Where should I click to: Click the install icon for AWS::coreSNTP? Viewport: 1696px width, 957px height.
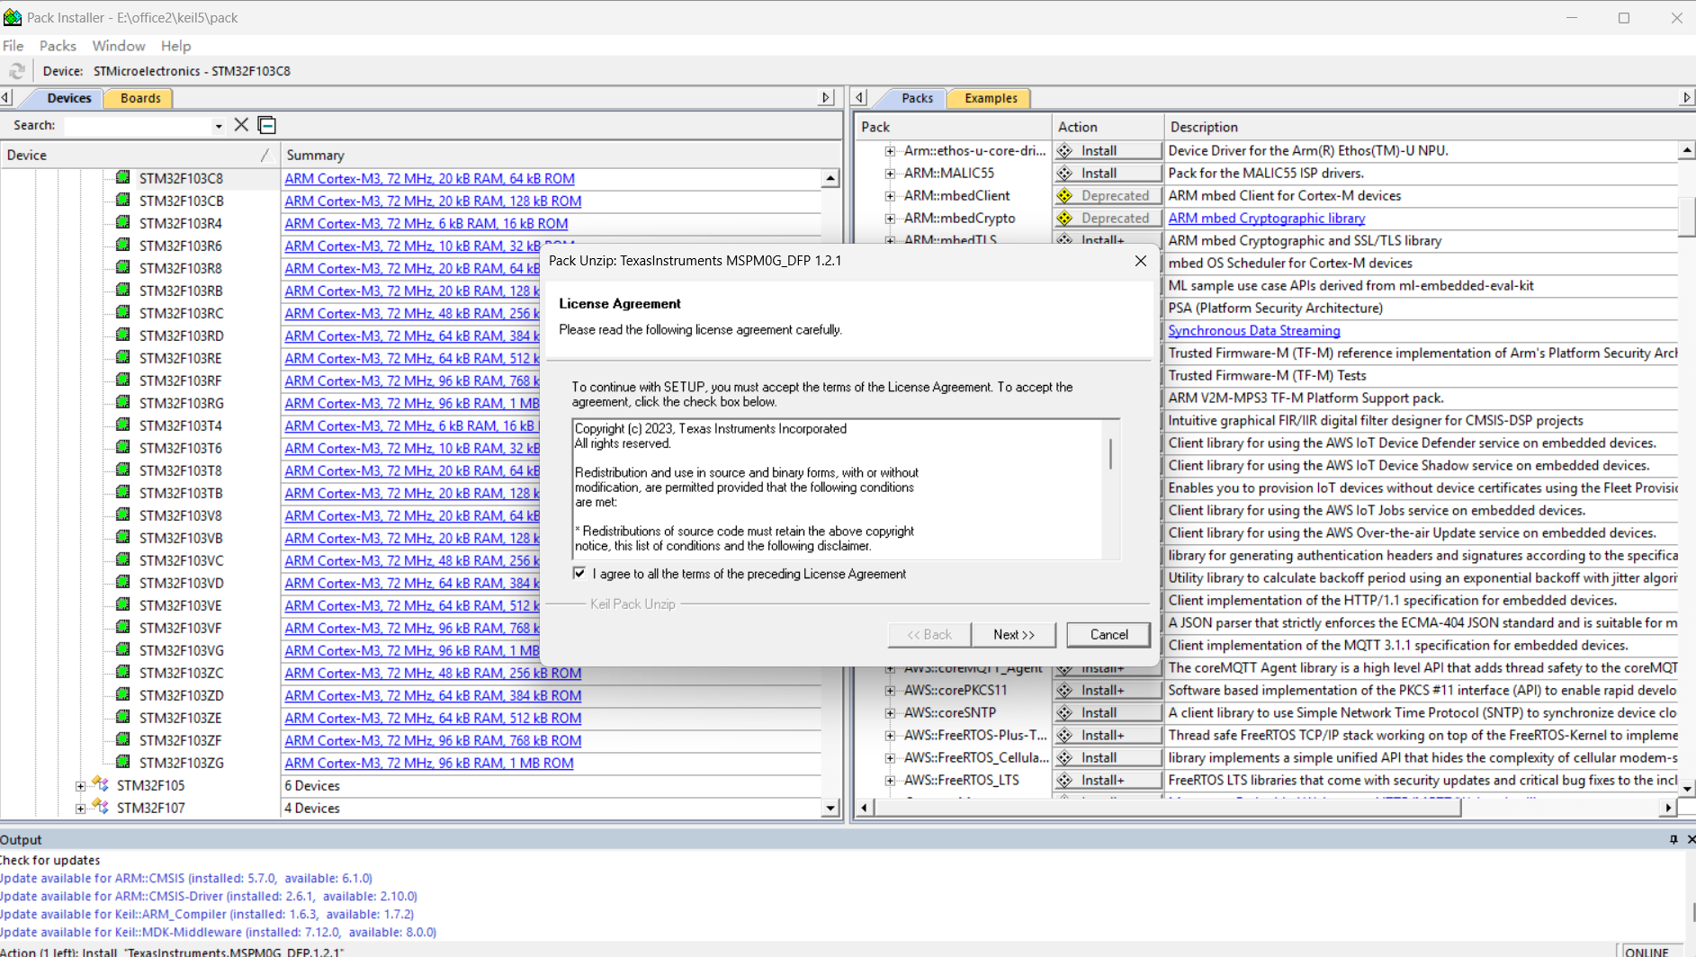point(1065,712)
